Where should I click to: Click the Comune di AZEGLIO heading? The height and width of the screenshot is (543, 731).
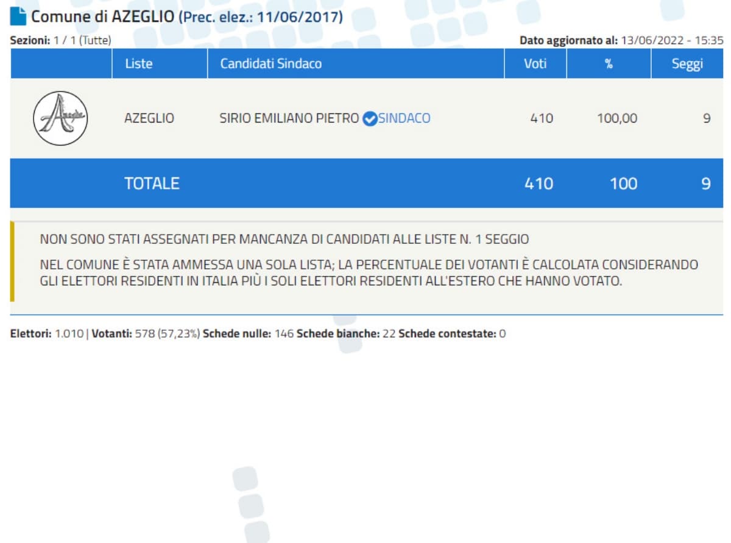pyautogui.click(x=102, y=16)
